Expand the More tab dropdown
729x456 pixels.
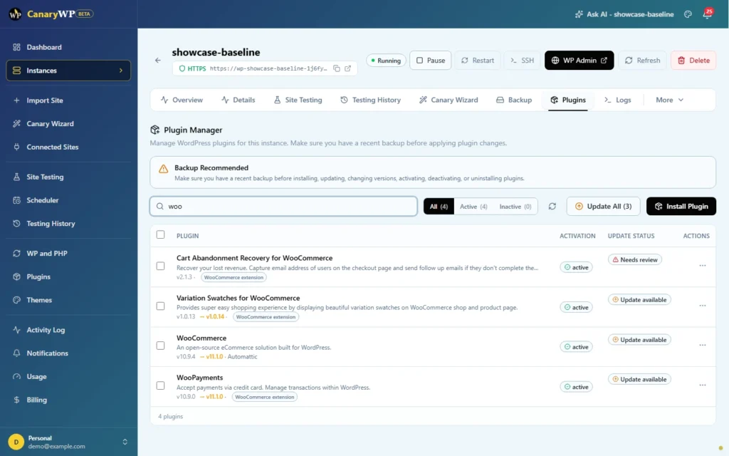669,100
